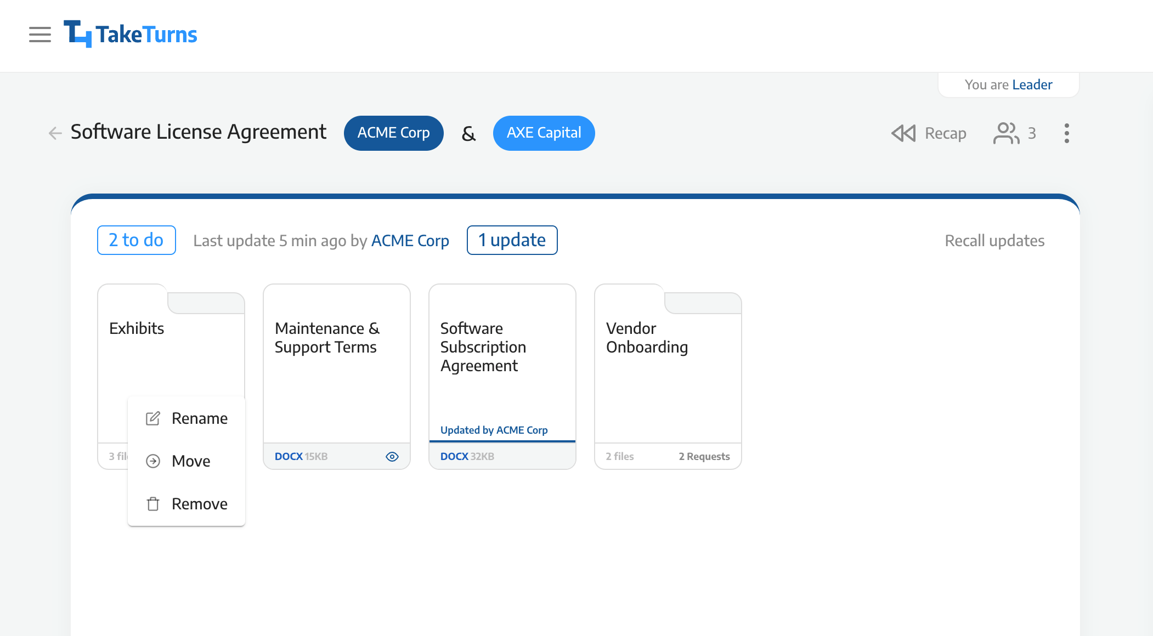The height and width of the screenshot is (636, 1153).
Task: Click the Rename icon in context menu
Action: pos(152,417)
